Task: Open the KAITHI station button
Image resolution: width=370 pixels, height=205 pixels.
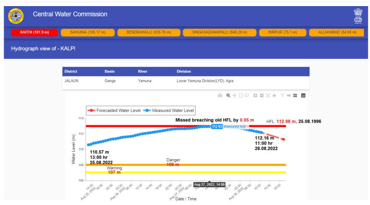Action: point(35,32)
